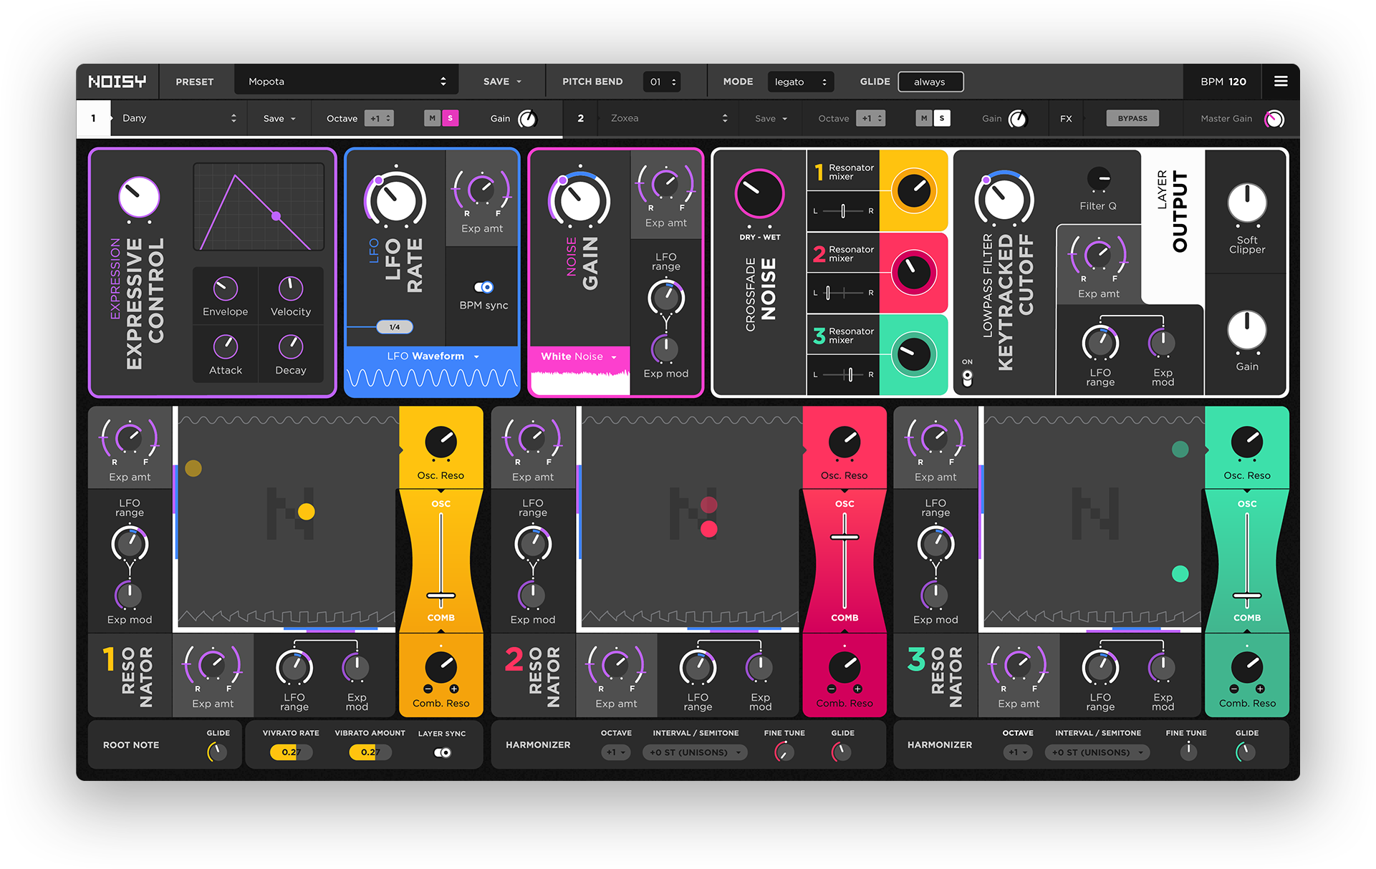1376x869 pixels.
Task: Click the BYPASS button
Action: [1132, 118]
